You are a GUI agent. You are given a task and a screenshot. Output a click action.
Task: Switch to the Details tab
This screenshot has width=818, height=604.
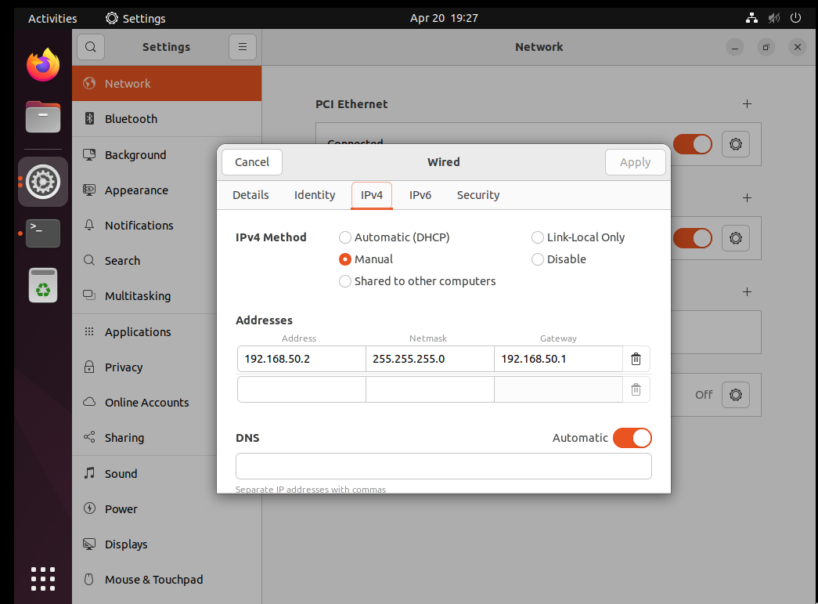tap(250, 195)
